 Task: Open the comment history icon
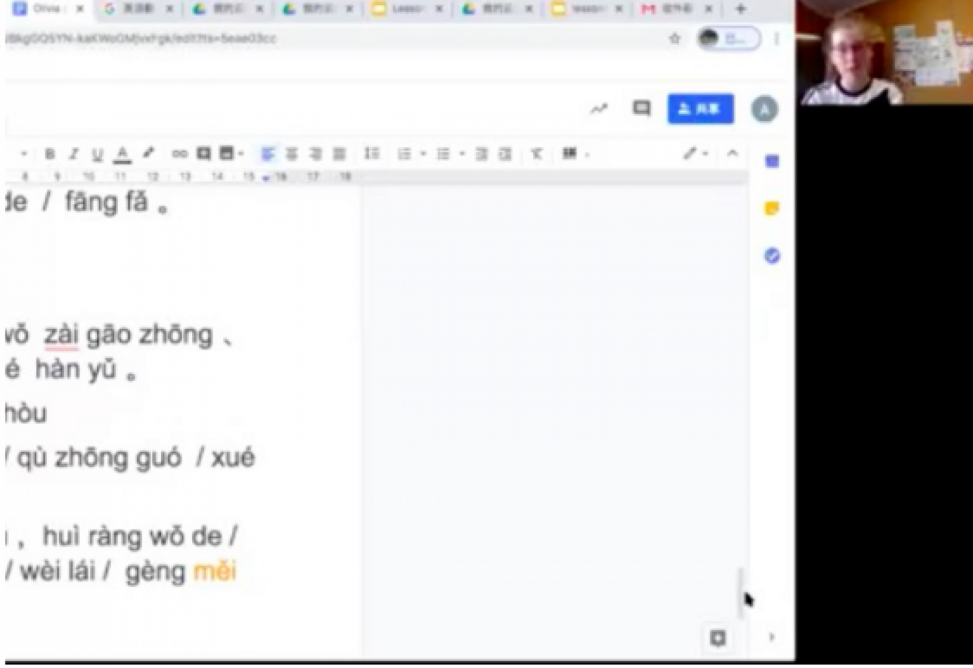coord(641,108)
